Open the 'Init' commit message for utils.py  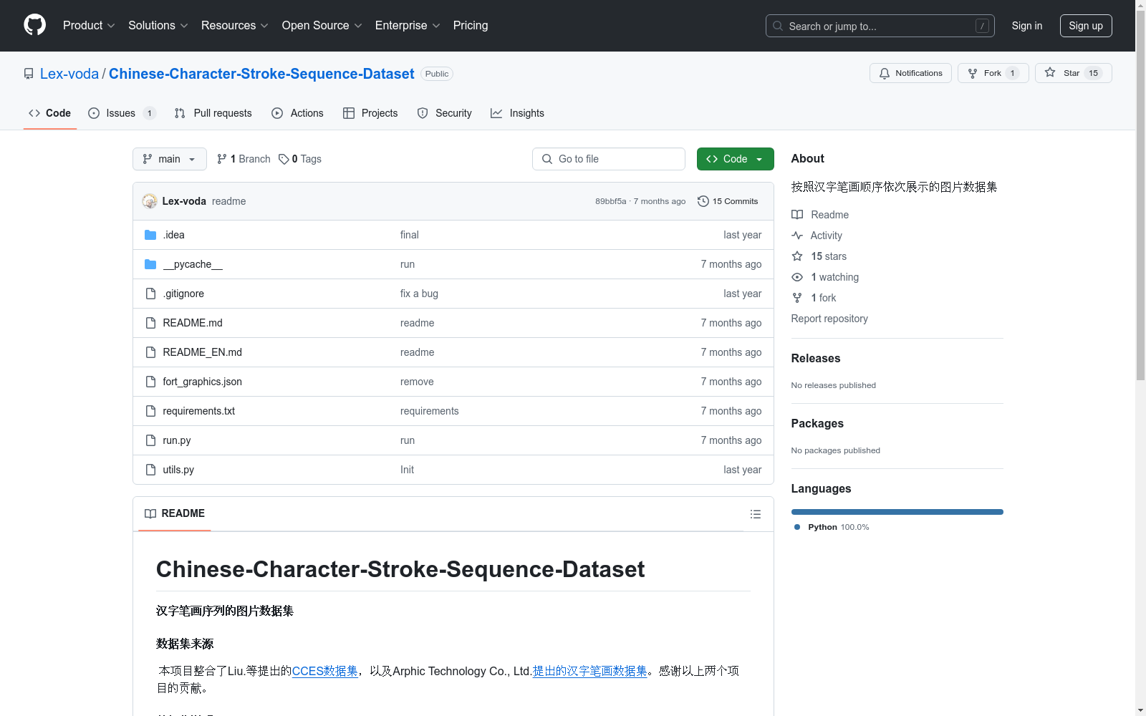(x=407, y=470)
